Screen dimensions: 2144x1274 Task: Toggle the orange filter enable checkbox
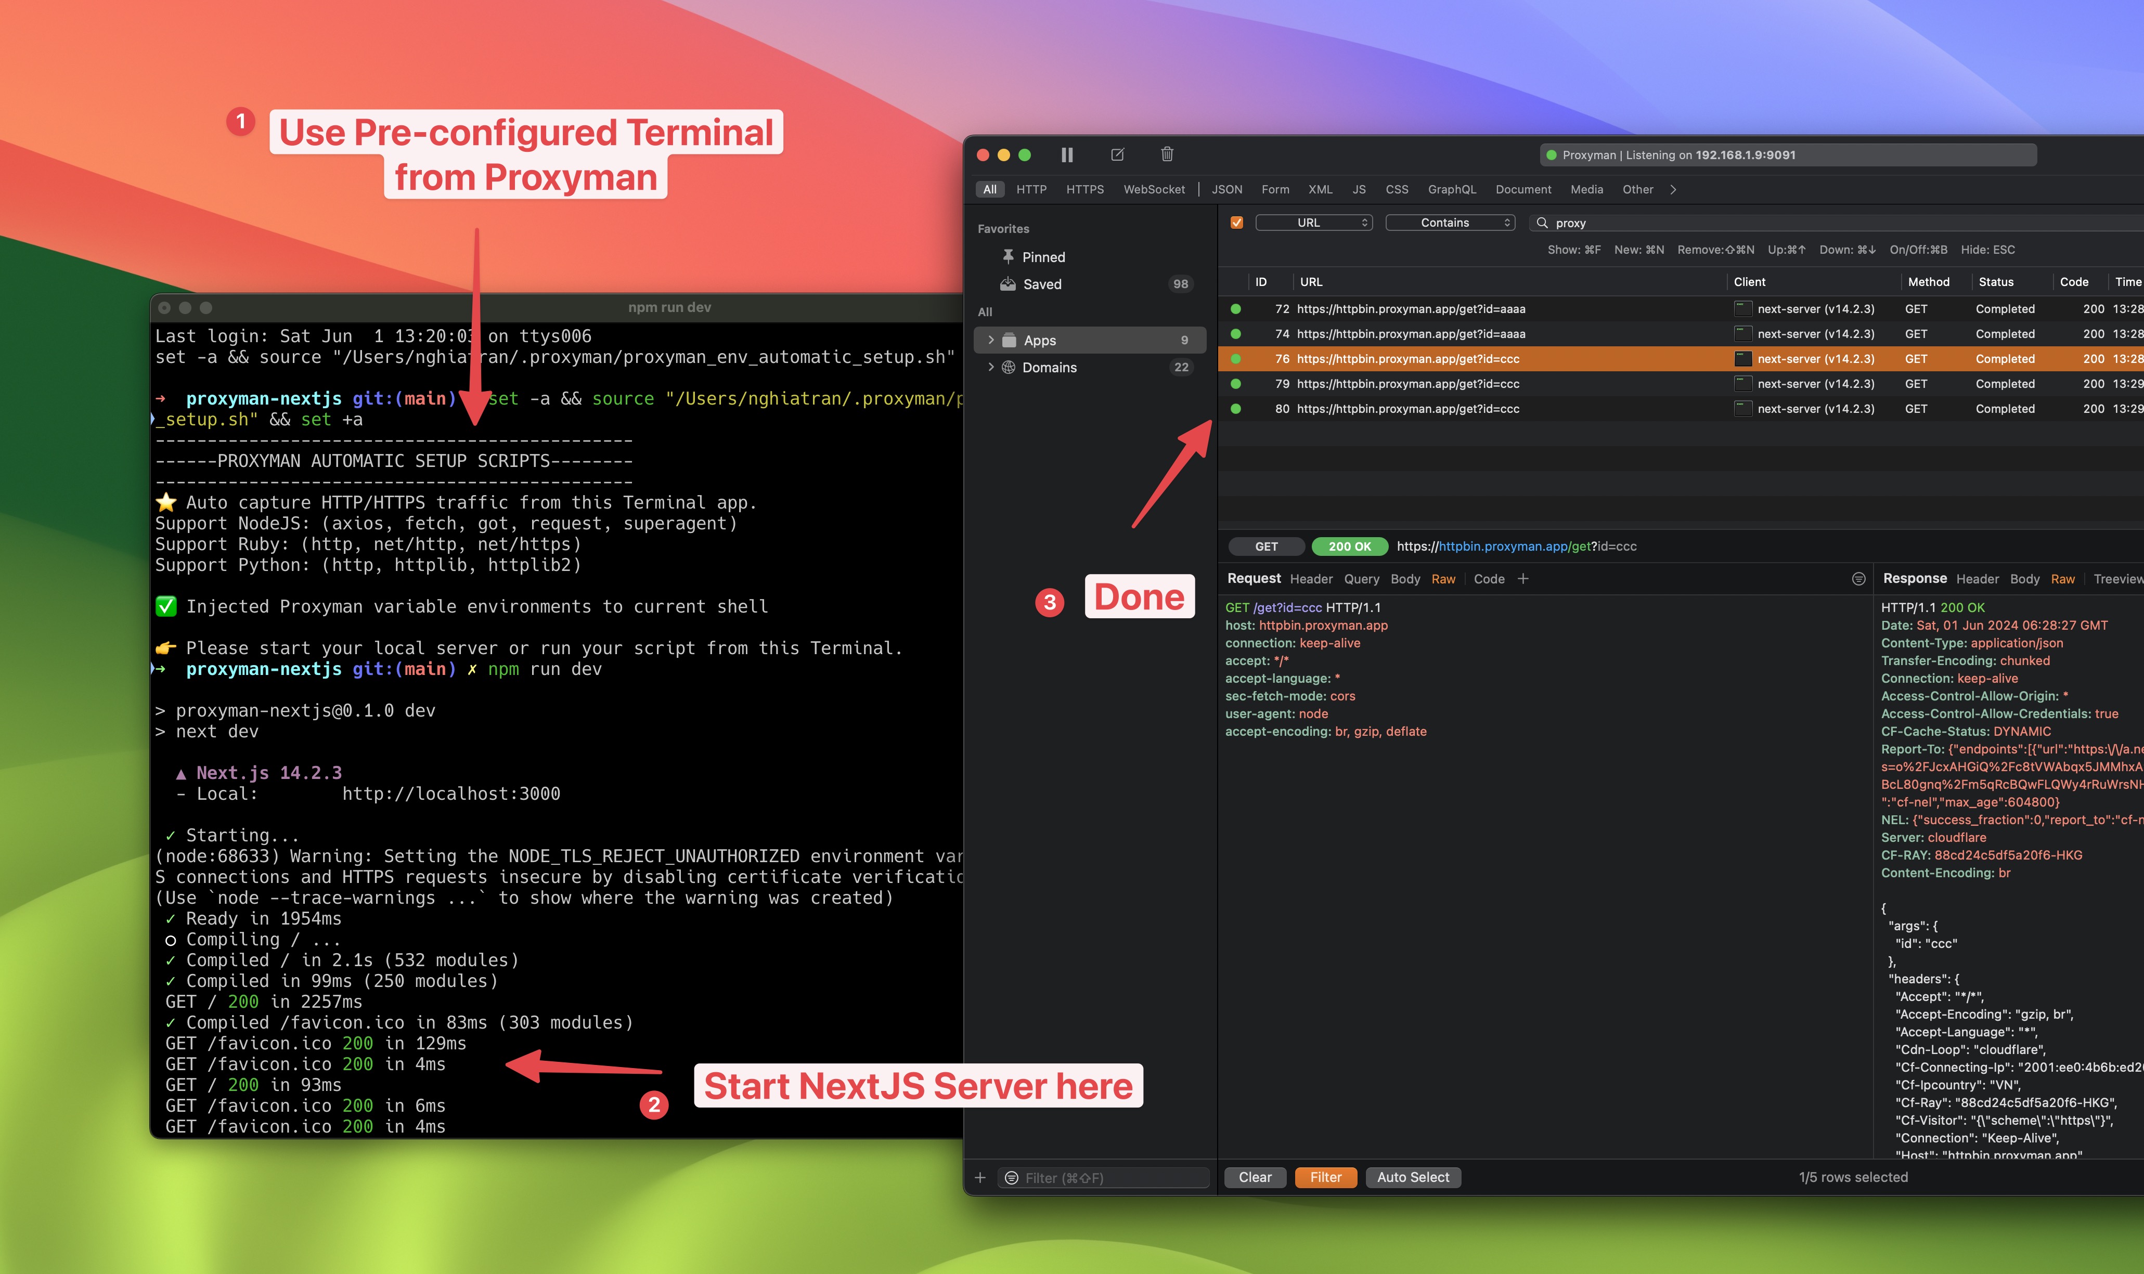[1236, 223]
